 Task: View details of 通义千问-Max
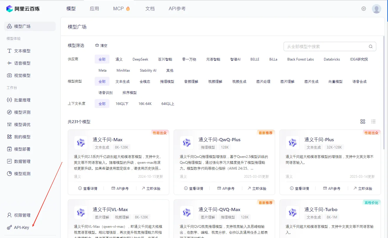(88, 189)
